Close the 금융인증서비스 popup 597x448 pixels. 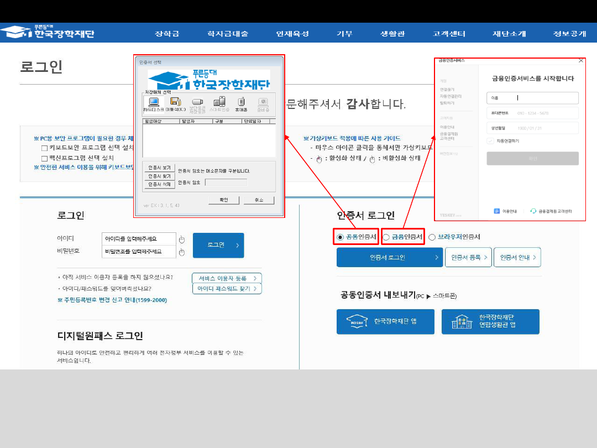tap(580, 61)
